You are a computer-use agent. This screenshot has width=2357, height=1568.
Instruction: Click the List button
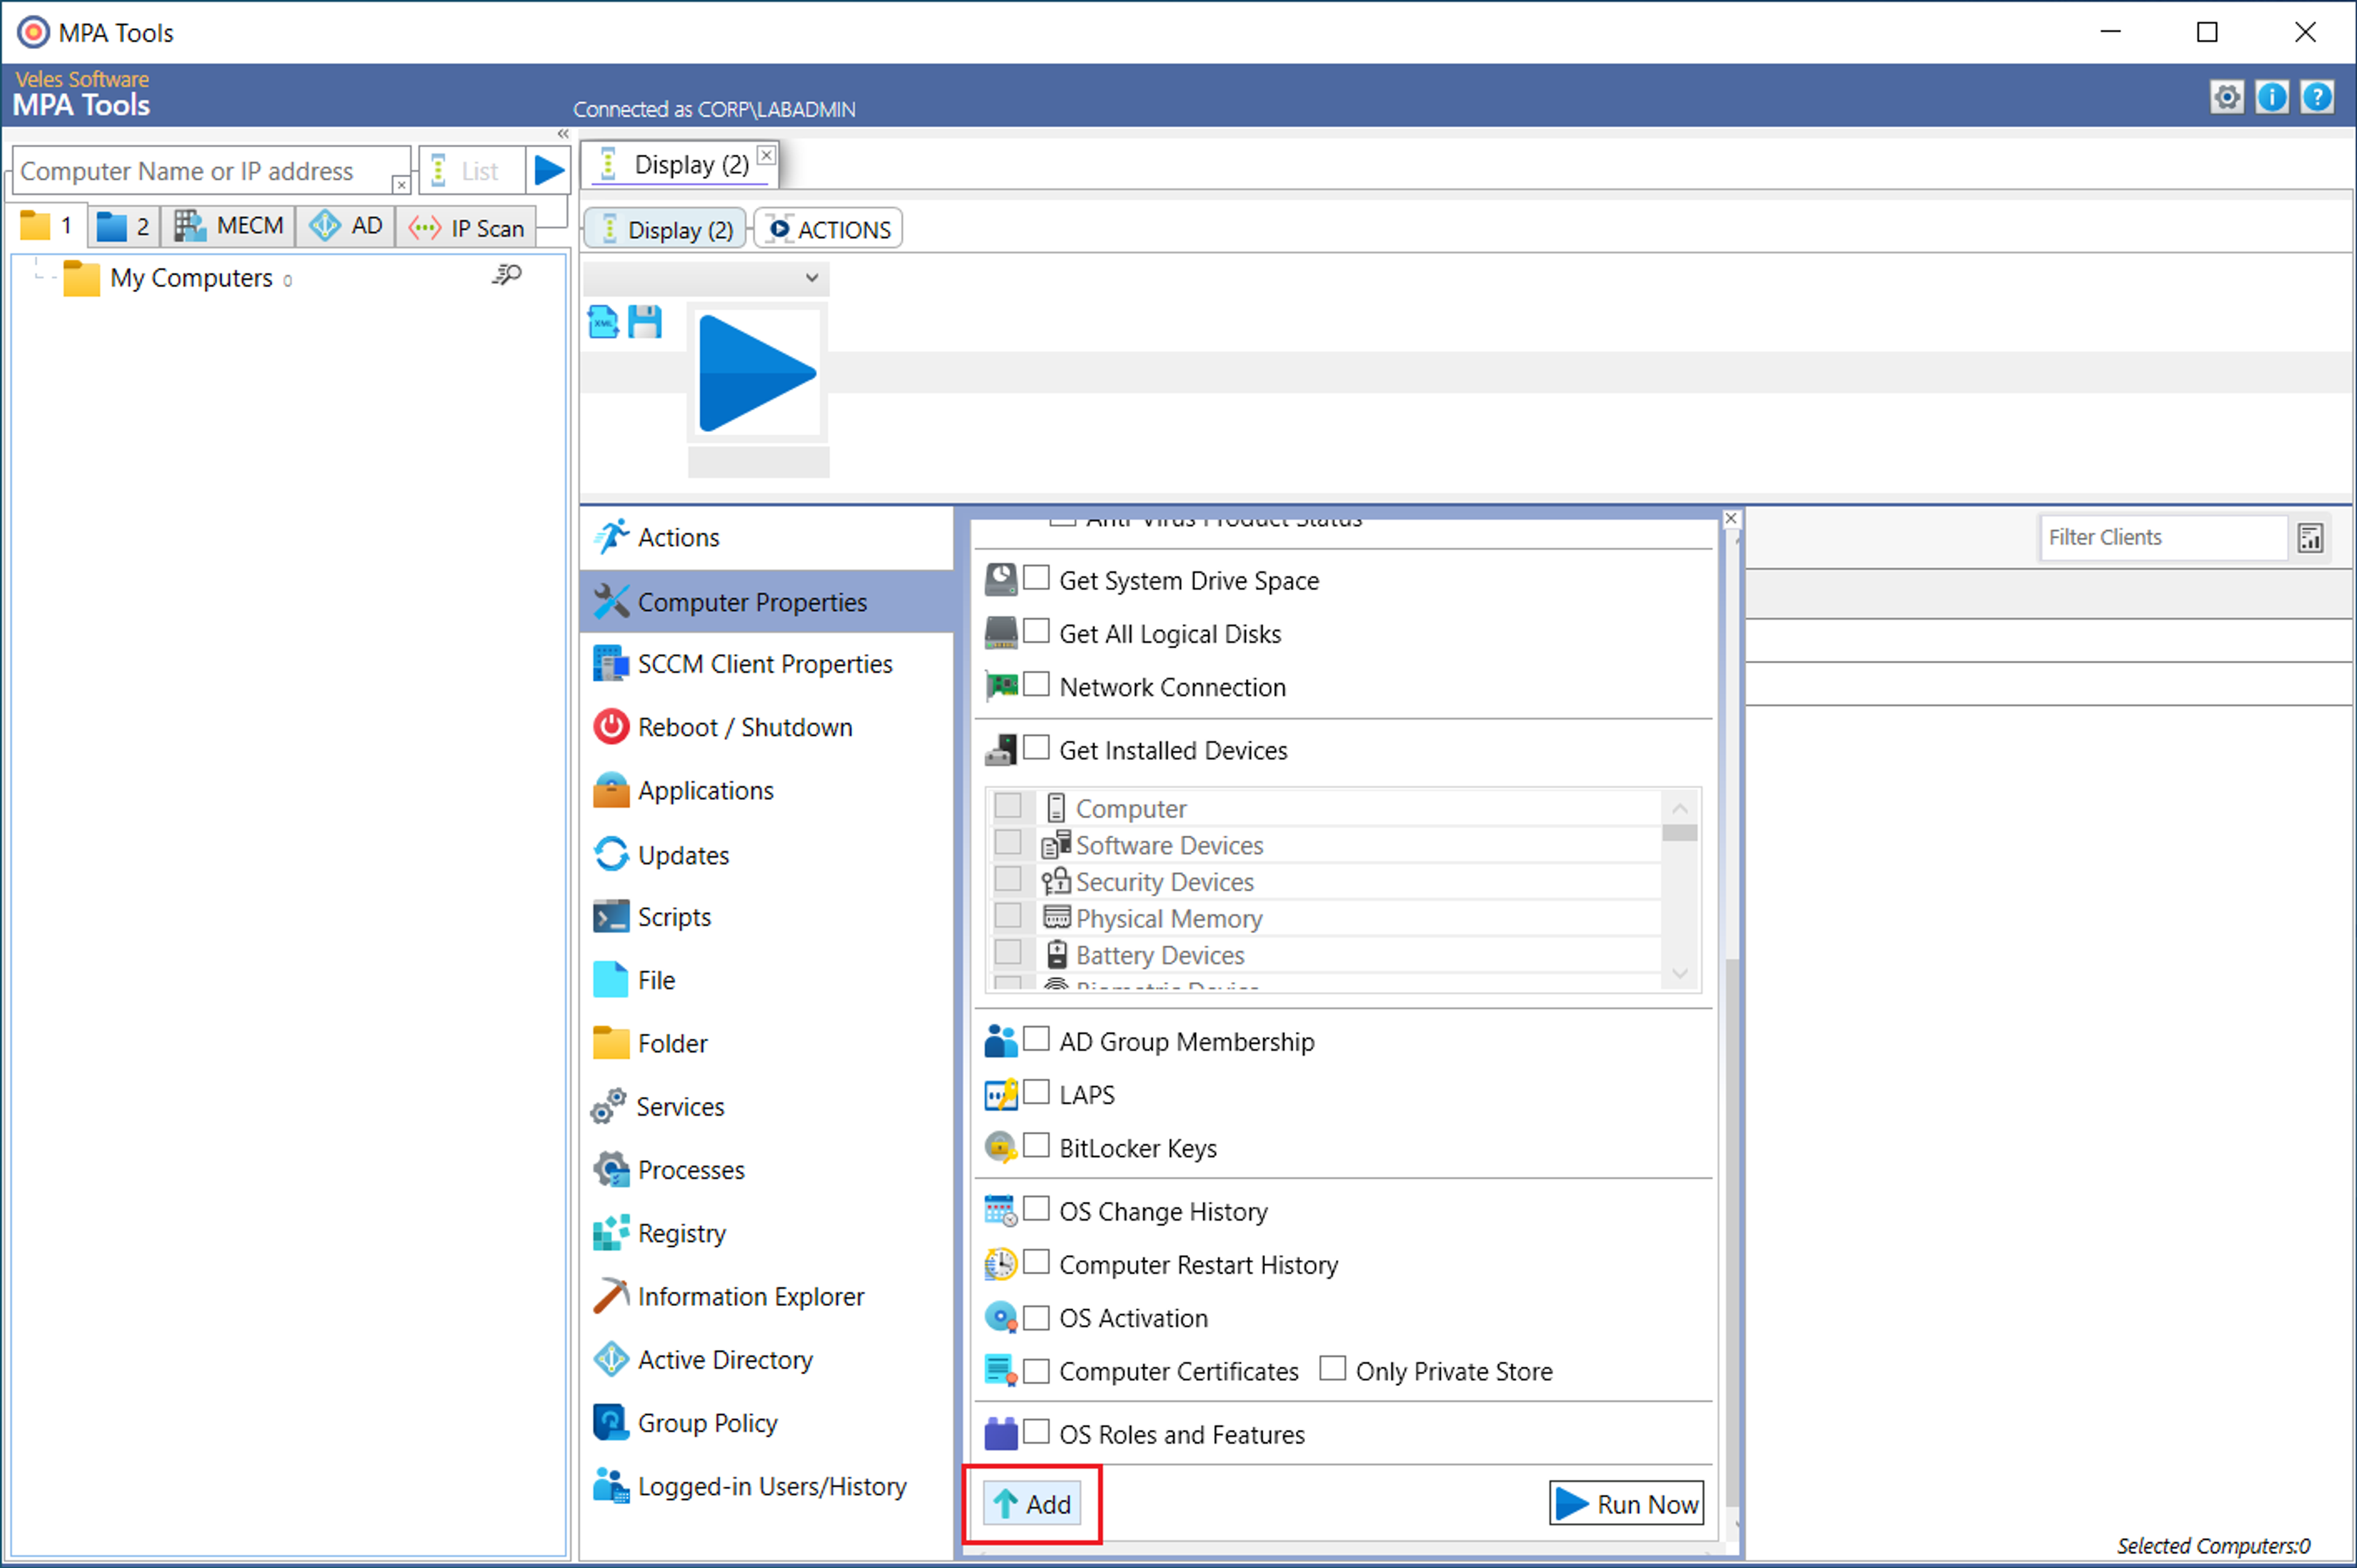coord(471,171)
